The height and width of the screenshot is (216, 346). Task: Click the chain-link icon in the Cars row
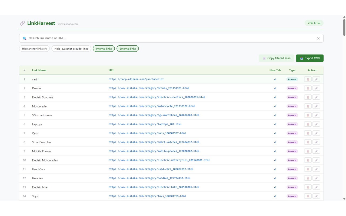click(316, 133)
